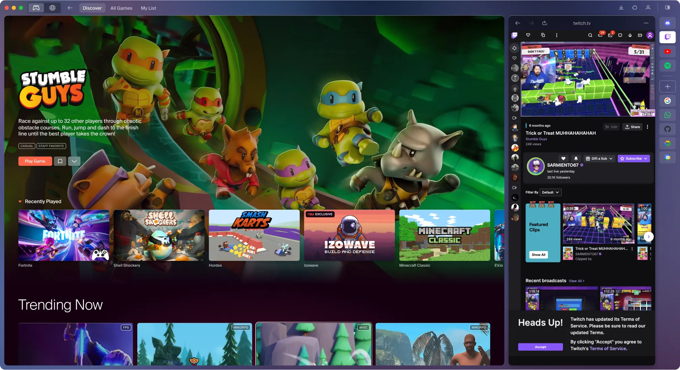Screen dimensions: 680x370
Task: Open the My List tab
Action: pos(148,8)
